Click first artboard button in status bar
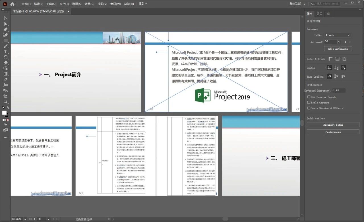364x222 pixels. click(31, 219)
